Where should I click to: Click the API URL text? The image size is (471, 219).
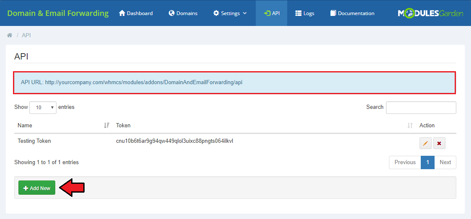[131, 82]
